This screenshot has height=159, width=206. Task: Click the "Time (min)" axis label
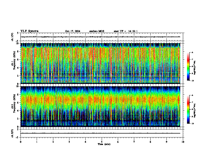point(104,144)
